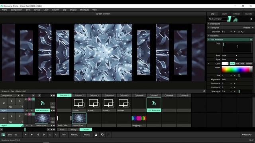Toggle solo S on Layer 1

(x=20, y=116)
